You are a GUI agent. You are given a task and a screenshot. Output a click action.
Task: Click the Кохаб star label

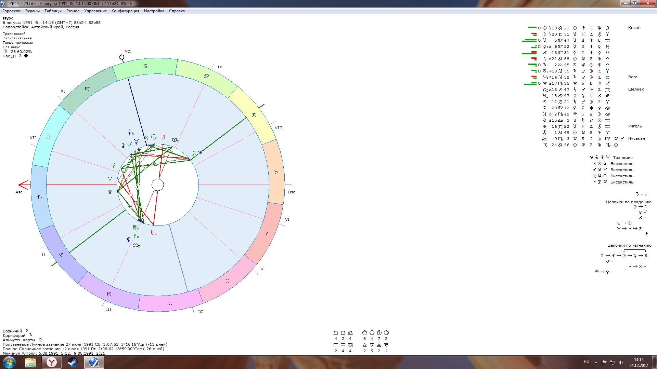tap(634, 28)
